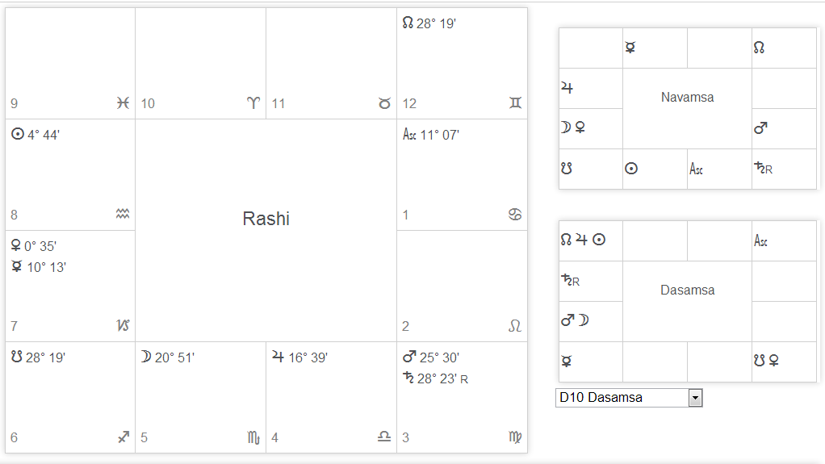Click the Aquarius sign icon in house 8

pyautogui.click(x=123, y=215)
